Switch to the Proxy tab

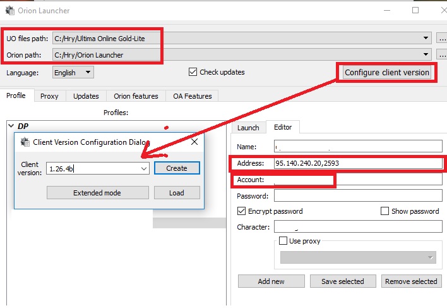point(49,96)
